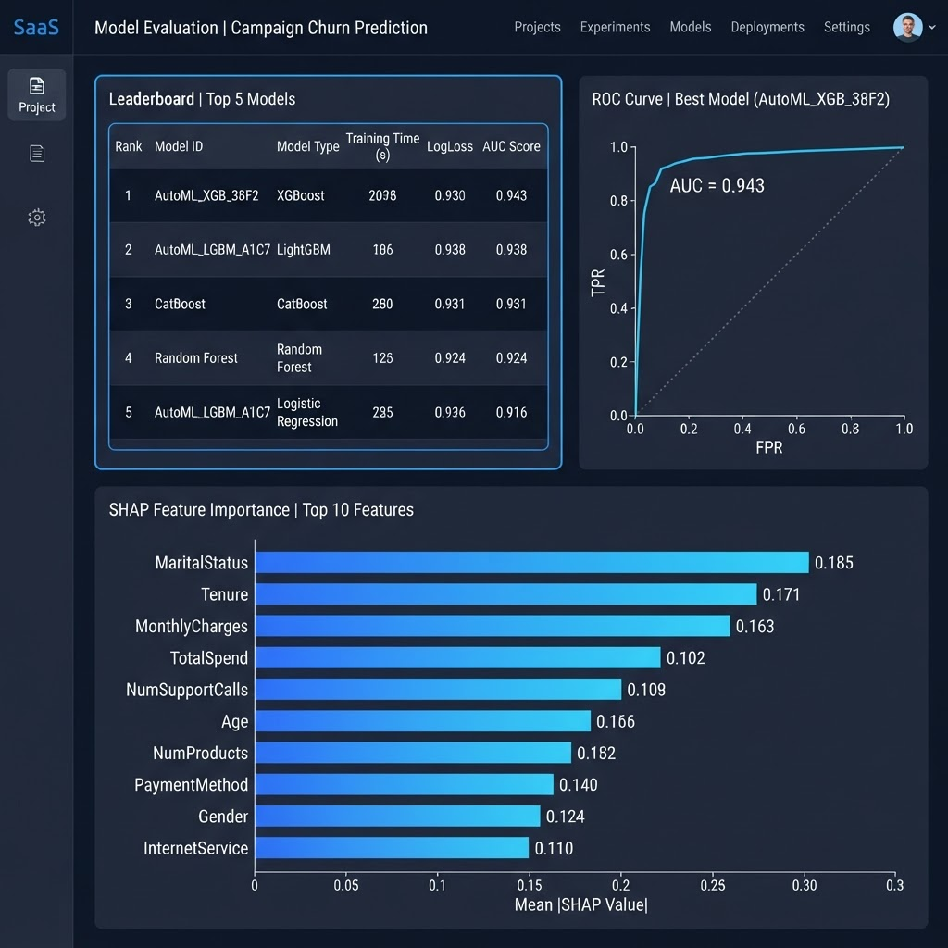This screenshot has width=948, height=948.
Task: Click the XGBoost model type cell
Action: pyautogui.click(x=301, y=196)
